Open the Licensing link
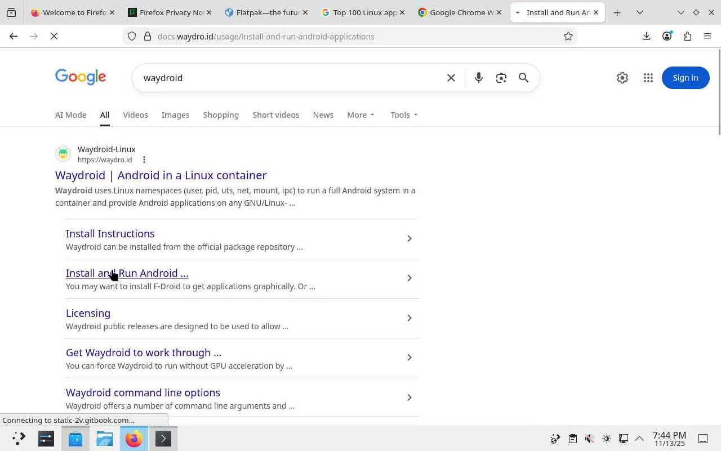 coord(88,313)
